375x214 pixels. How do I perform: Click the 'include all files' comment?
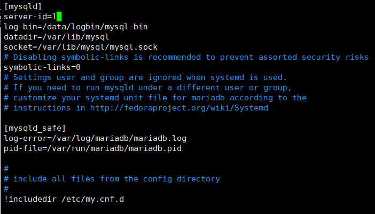pyautogui.click(x=116, y=179)
